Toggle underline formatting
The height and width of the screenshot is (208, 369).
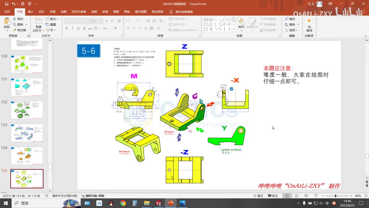(78, 28)
